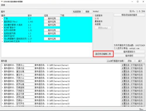Expand the 会员分组权限 plugin row
This screenshot has height=111, width=146.
tap(2, 30)
